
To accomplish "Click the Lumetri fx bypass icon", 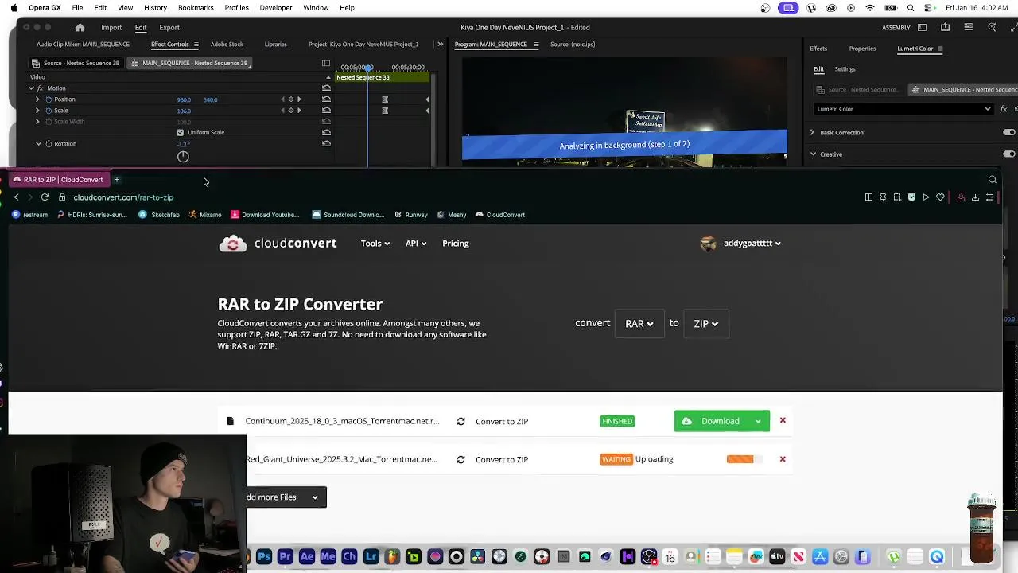I will coord(1004,109).
